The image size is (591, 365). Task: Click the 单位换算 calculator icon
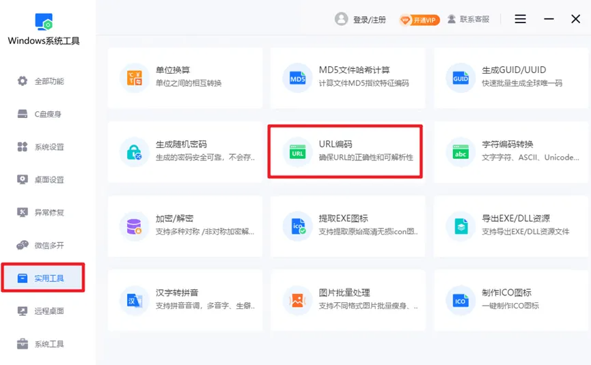pyautogui.click(x=135, y=78)
